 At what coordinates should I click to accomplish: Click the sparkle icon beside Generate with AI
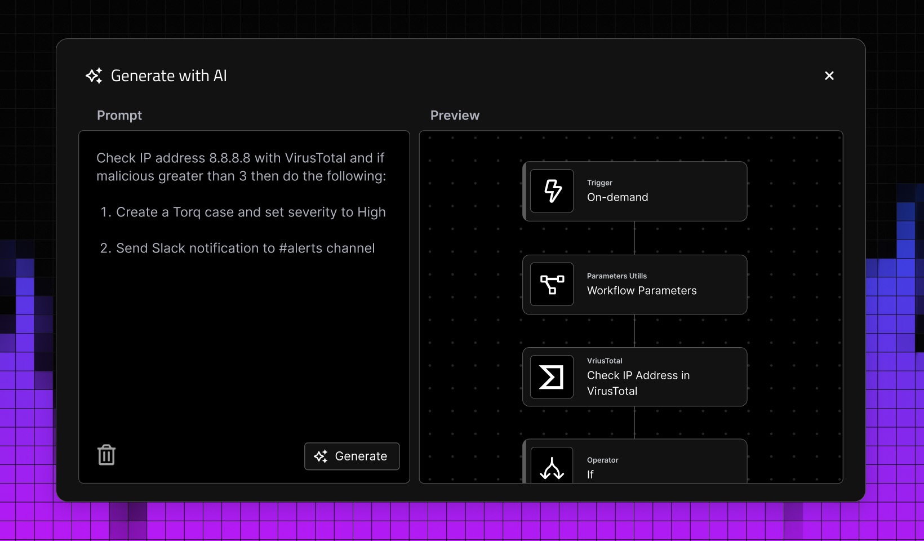[x=94, y=76]
